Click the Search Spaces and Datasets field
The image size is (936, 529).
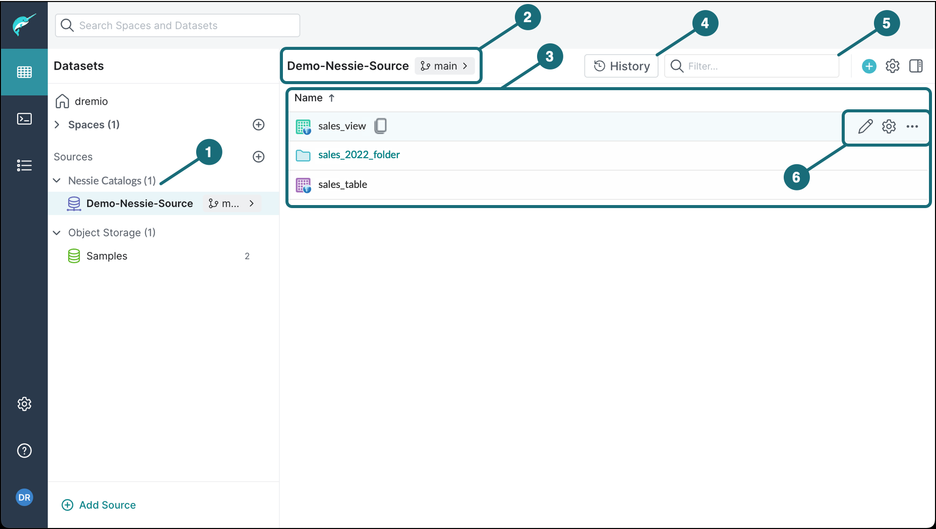tap(178, 25)
